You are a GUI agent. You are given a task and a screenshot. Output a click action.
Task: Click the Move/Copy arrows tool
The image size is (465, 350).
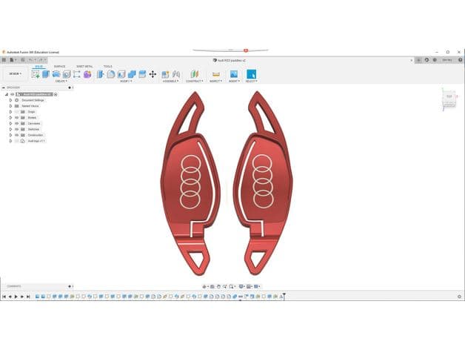tap(153, 74)
